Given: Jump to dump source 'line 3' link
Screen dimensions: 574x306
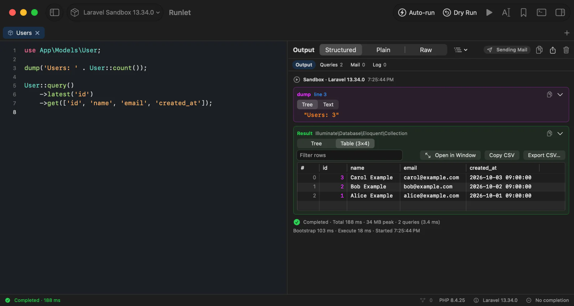Looking at the screenshot, I should (x=320, y=95).
